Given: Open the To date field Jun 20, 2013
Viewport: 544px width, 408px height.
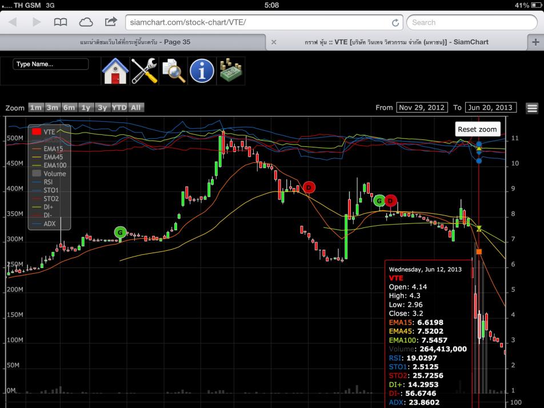Looking at the screenshot, I should (490, 107).
